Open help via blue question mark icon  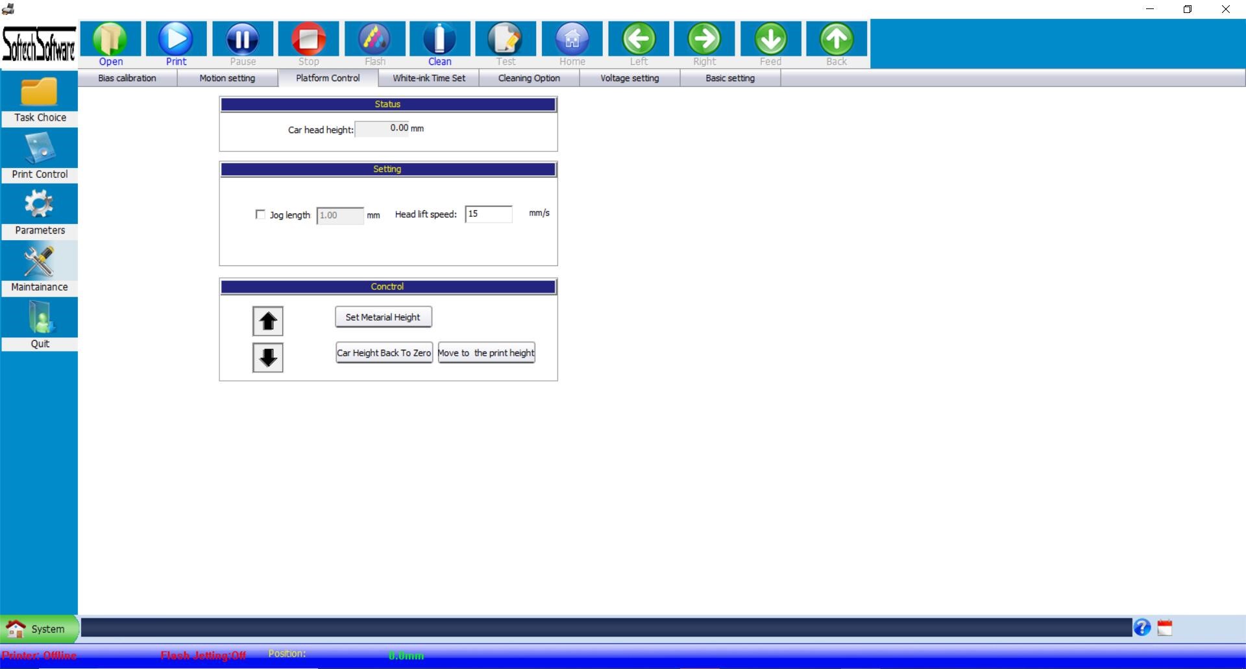tap(1142, 627)
